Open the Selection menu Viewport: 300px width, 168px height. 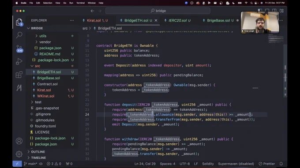[x=48, y=3]
